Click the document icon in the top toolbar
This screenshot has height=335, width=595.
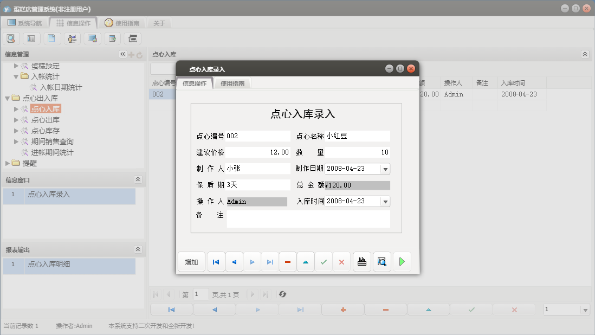[x=51, y=38]
